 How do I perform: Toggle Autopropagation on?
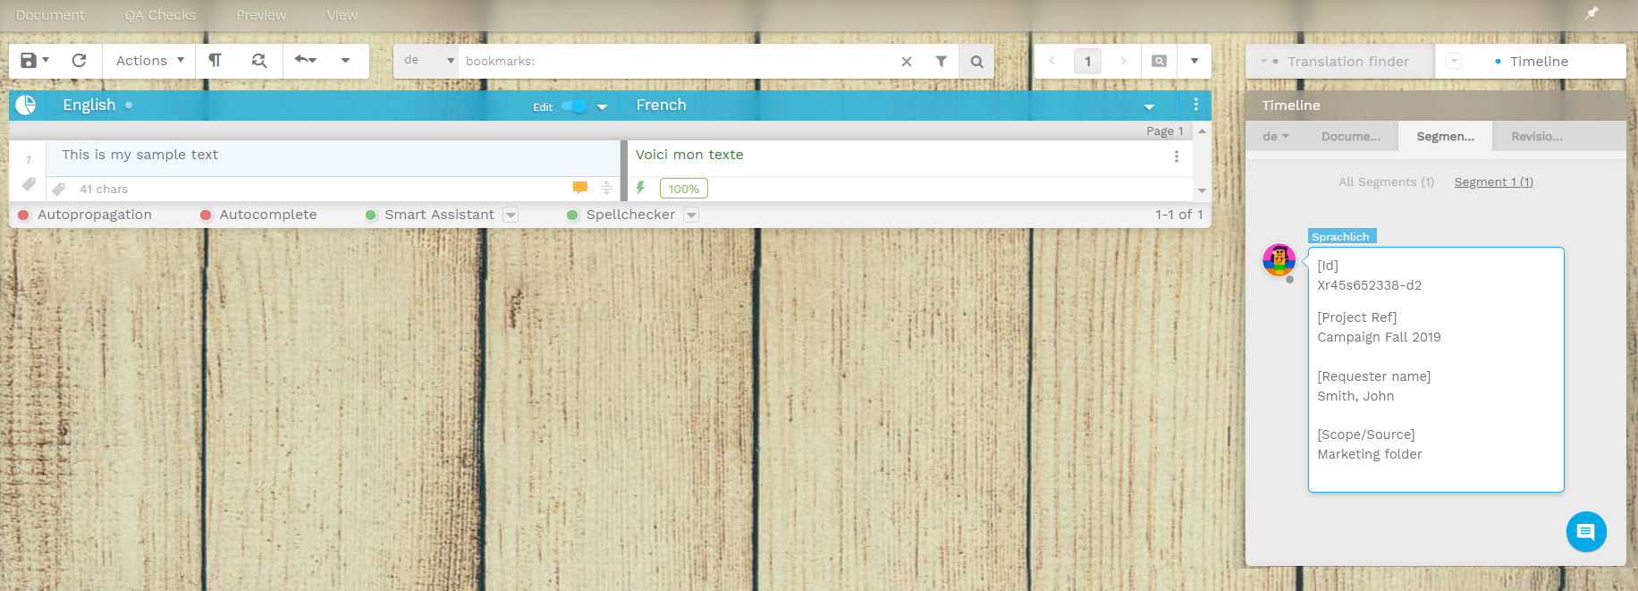pos(24,215)
